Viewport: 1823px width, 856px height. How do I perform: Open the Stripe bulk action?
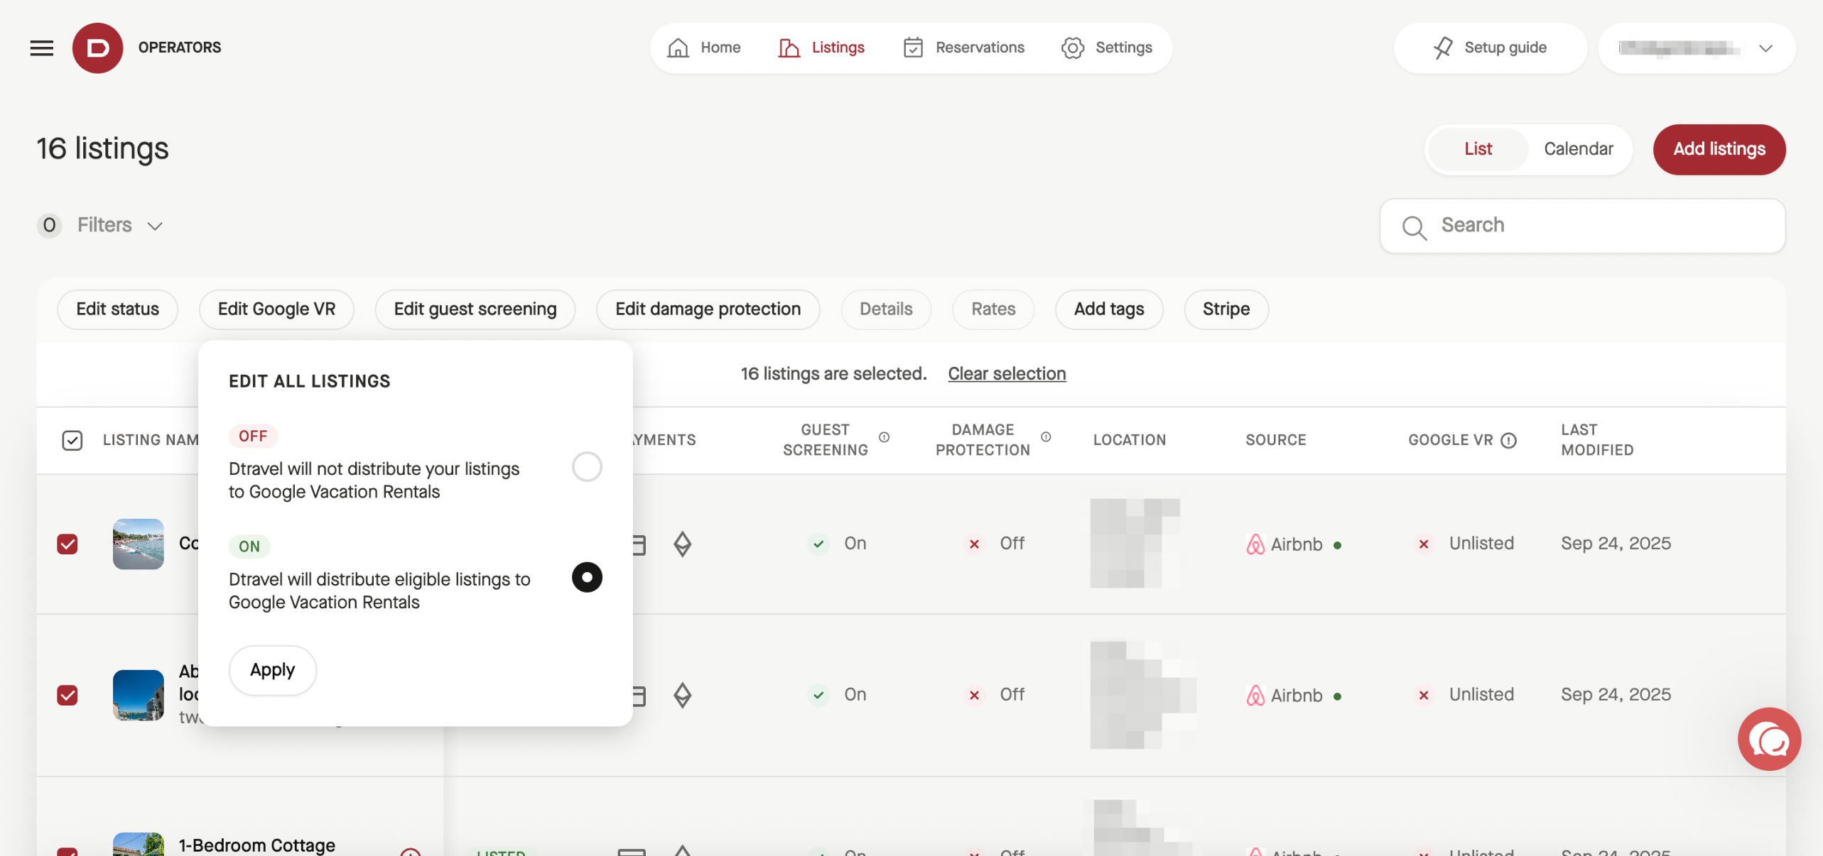tap(1226, 309)
